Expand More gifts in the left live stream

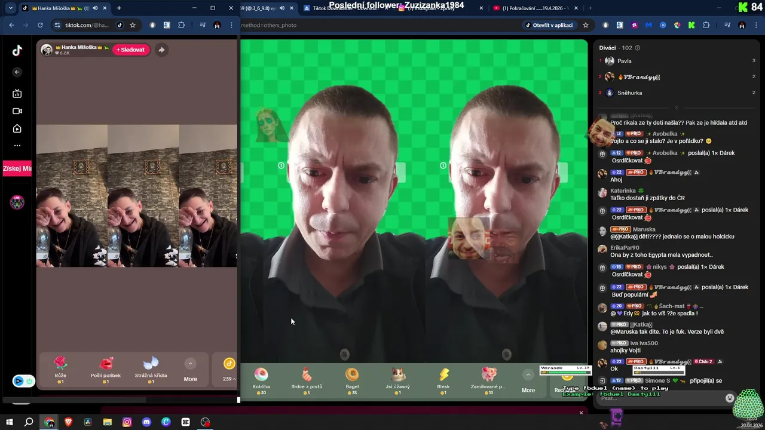pyautogui.click(x=190, y=370)
